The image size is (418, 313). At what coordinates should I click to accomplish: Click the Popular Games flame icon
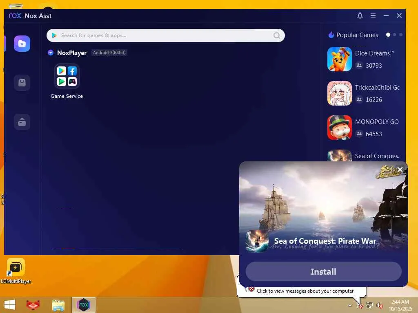click(331, 35)
